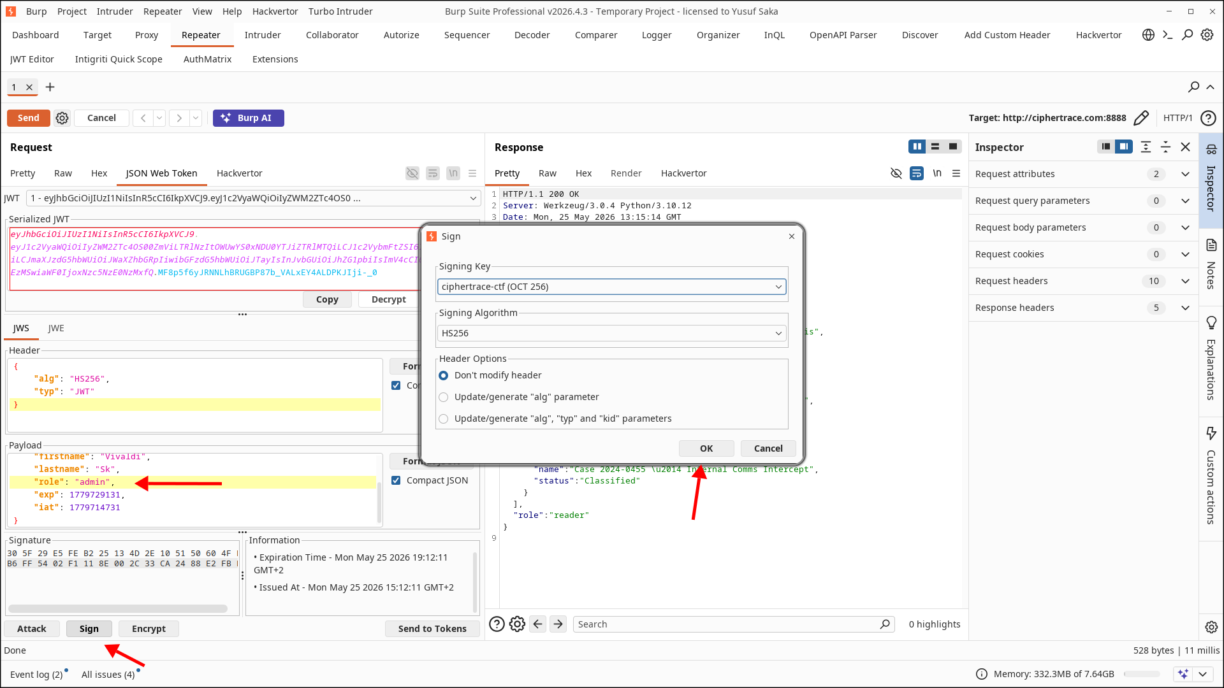Open response search settings gear
Screen dimensions: 1224x688
pos(517,624)
